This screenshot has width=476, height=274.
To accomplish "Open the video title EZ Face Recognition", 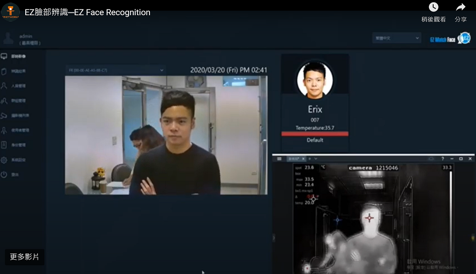I will (88, 12).
